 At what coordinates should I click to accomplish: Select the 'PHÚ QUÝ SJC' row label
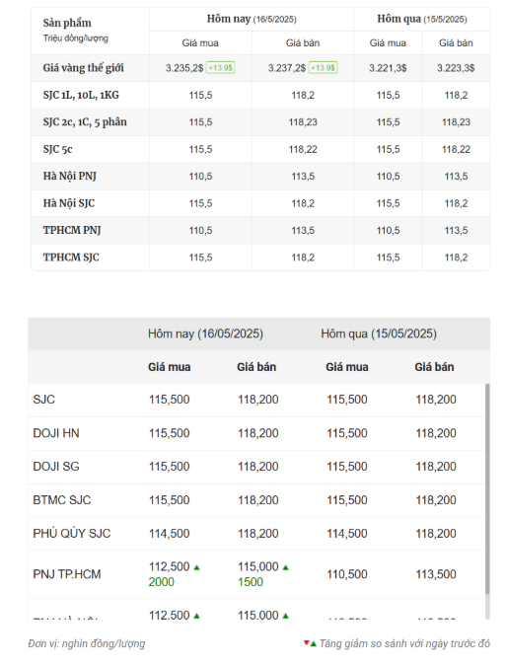click(72, 534)
